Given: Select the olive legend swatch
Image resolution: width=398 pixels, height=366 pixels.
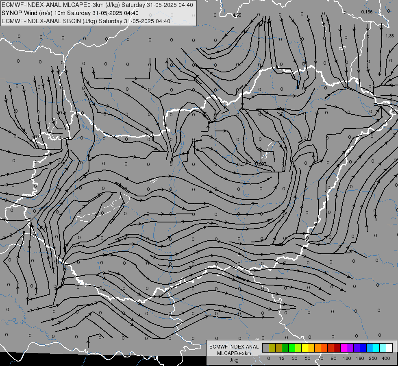Looking at the screenshot, I should click(x=272, y=348).
